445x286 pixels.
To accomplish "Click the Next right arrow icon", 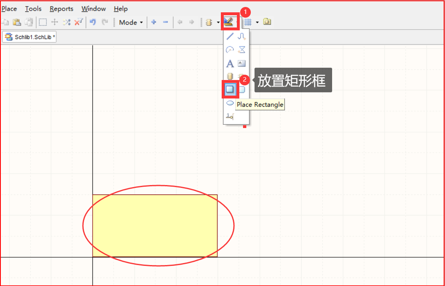I will pyautogui.click(x=192, y=22).
